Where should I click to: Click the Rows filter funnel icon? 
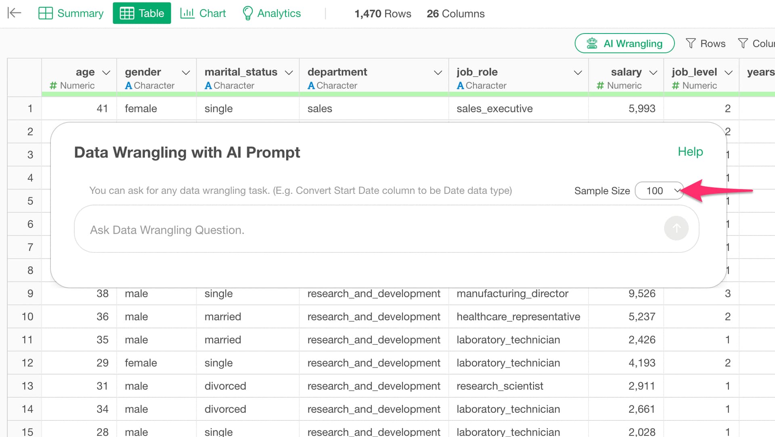click(x=691, y=43)
